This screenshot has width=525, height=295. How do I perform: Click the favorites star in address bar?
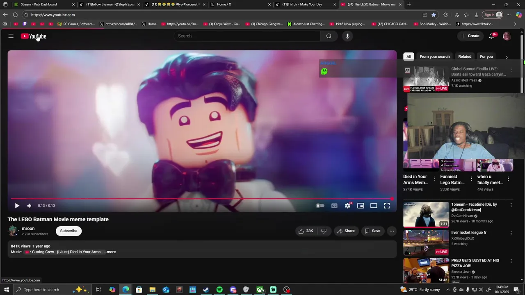click(434, 15)
